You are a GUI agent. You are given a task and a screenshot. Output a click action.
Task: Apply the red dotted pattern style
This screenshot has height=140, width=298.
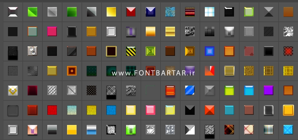288,51
